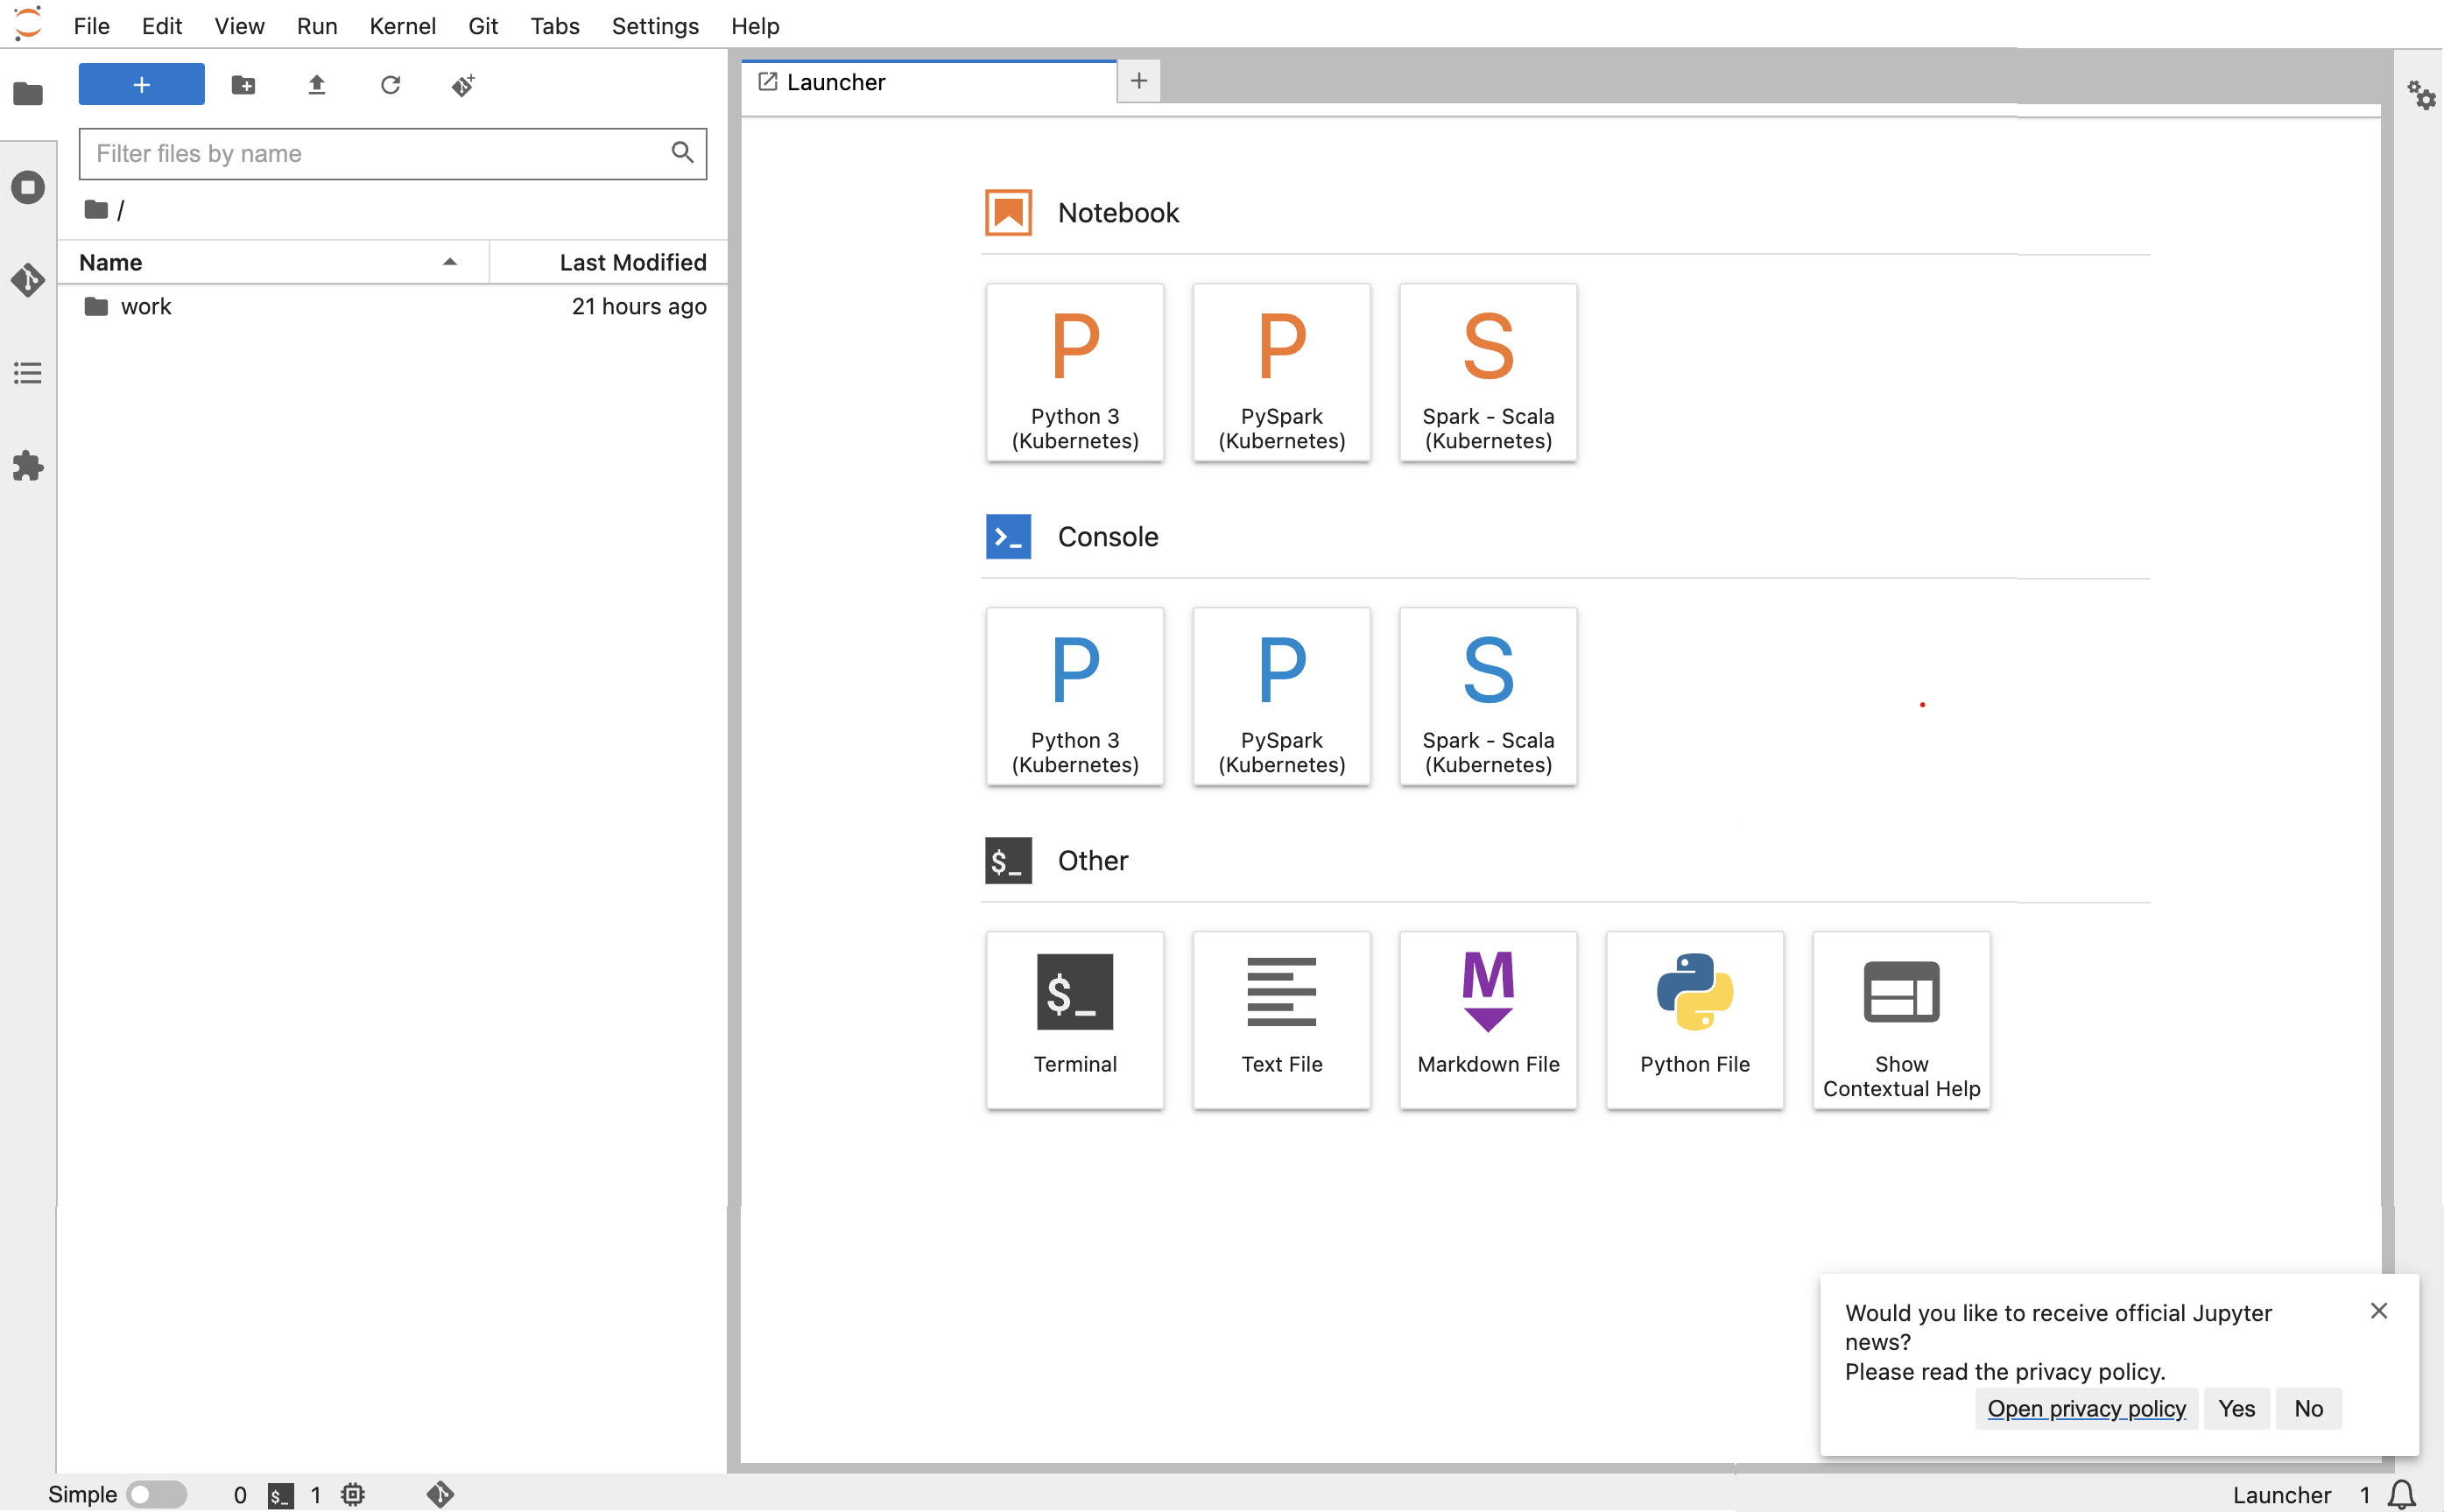
Task: Click the Git menu item
Action: point(482,25)
